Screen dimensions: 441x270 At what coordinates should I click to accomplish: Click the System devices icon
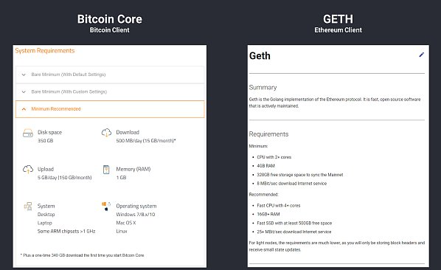[x=28, y=207]
